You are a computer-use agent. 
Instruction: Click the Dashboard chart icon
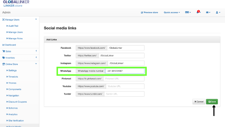[x=4, y=45]
